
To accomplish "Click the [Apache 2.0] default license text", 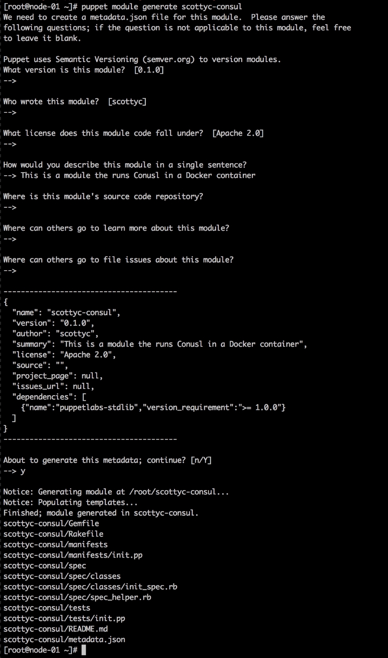I will pos(238,133).
